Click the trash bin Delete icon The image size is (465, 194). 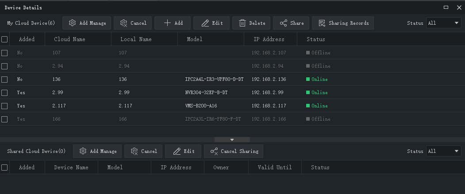coord(242,23)
